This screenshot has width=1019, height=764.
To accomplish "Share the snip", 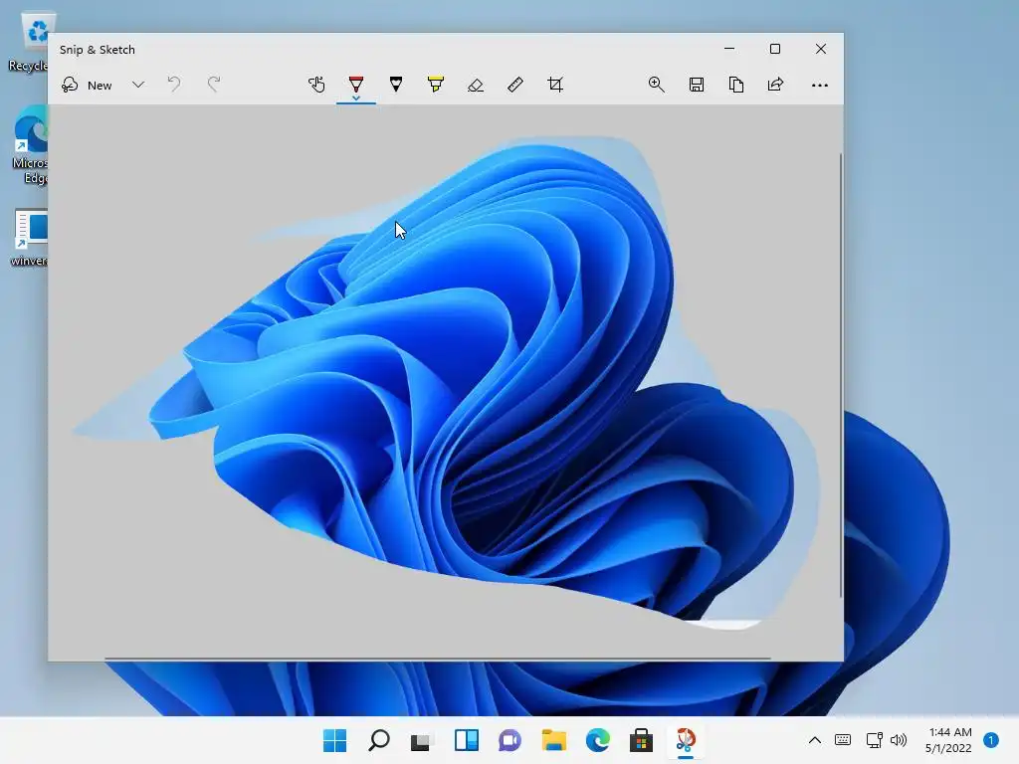I will (776, 85).
